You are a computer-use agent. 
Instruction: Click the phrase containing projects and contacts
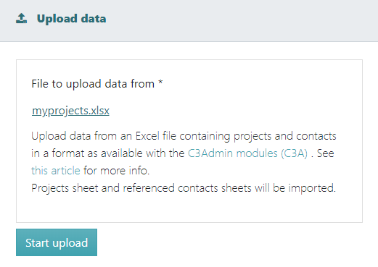258,136
